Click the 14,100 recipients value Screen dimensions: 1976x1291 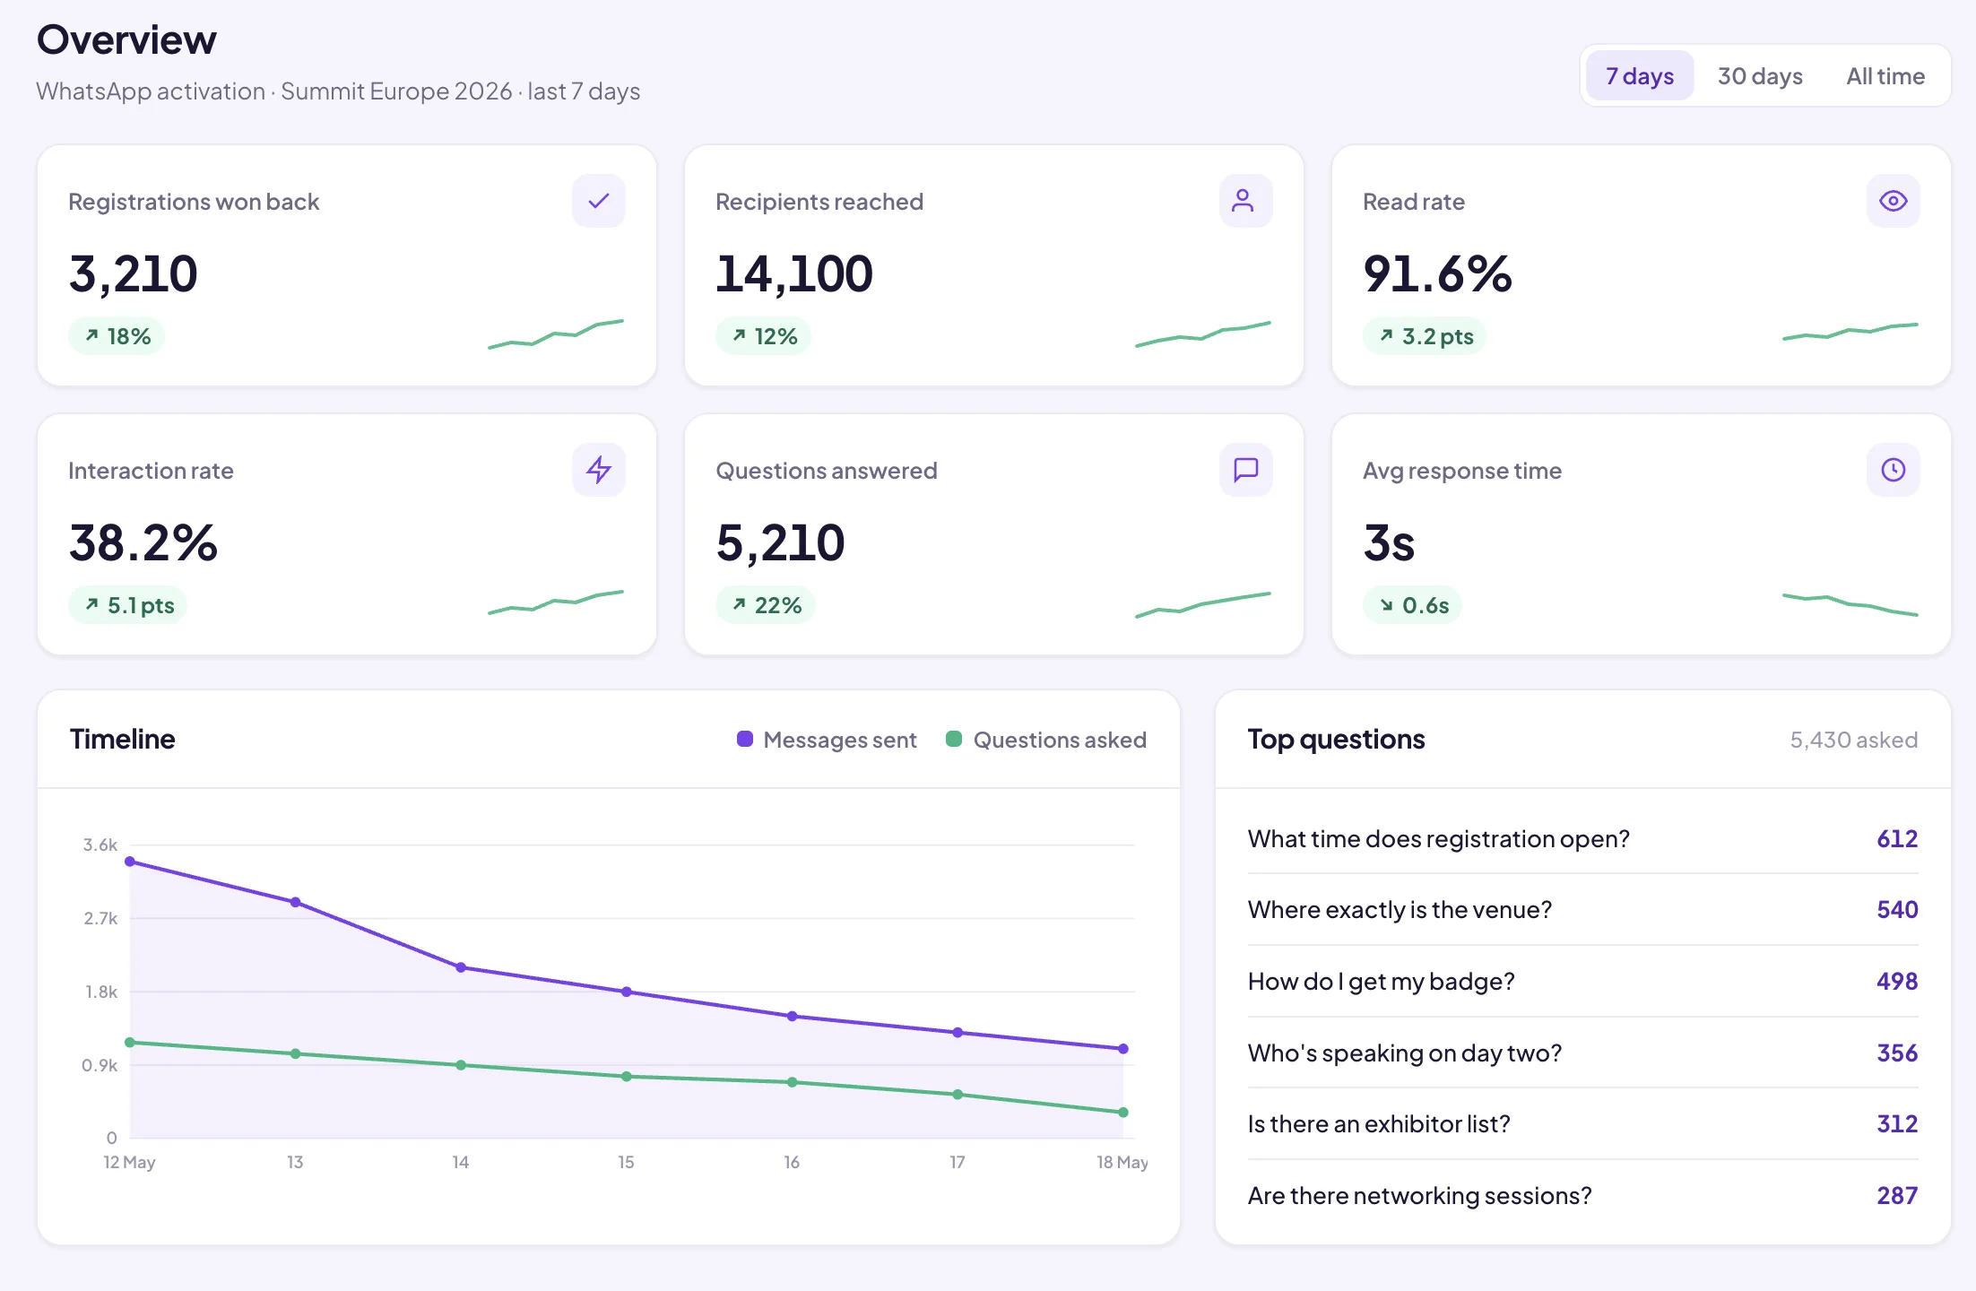coord(794,273)
